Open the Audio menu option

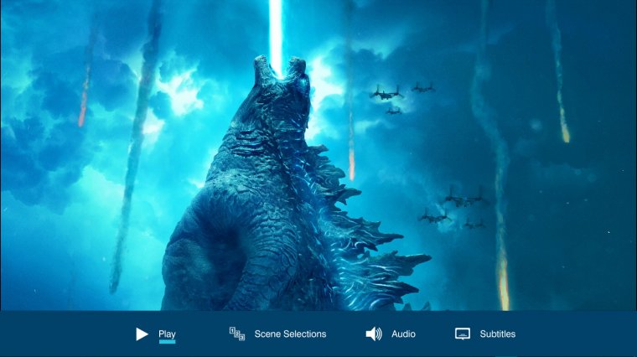pos(403,334)
